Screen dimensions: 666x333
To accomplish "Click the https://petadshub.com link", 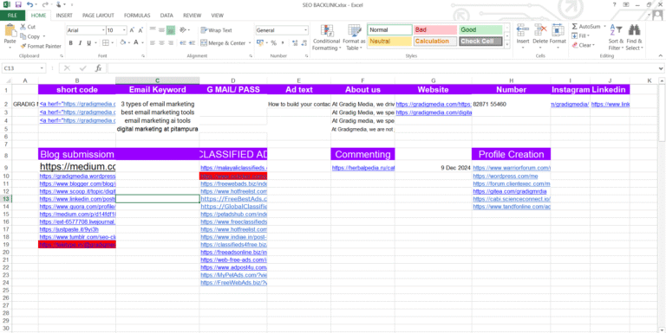I will (x=233, y=215).
